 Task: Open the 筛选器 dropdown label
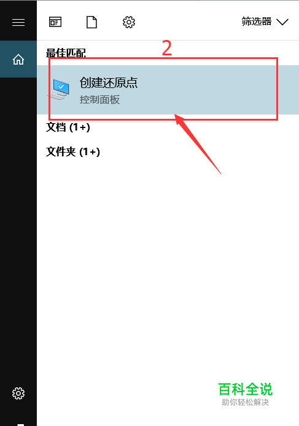(x=257, y=22)
